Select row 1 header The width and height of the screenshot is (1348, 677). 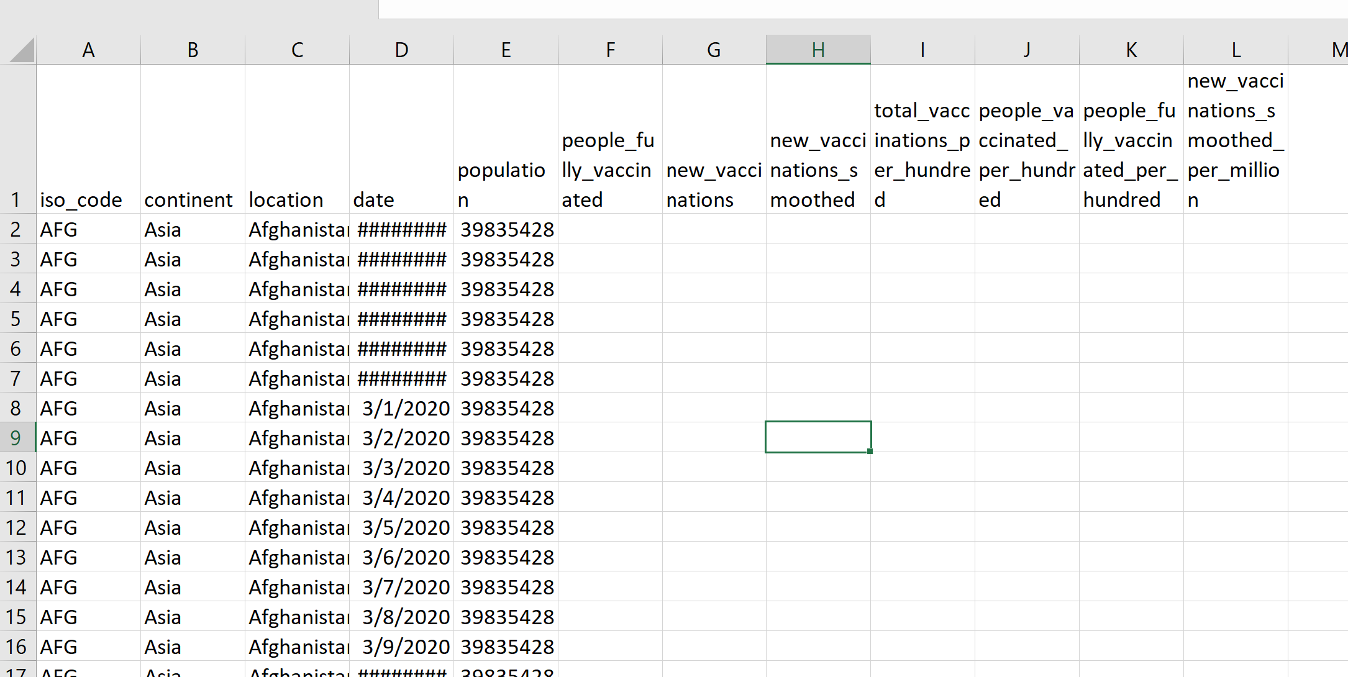17,200
